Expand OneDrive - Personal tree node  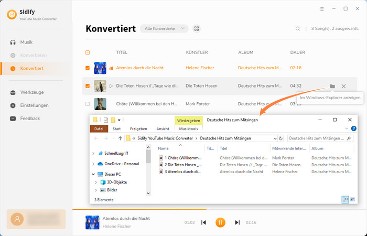[x=93, y=164]
